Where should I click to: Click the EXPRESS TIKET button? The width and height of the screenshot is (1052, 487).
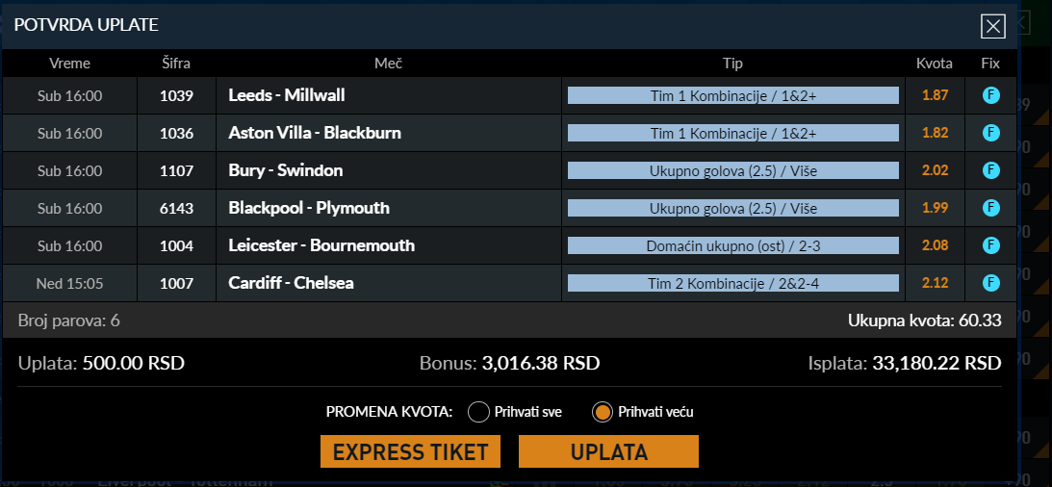pyautogui.click(x=410, y=451)
